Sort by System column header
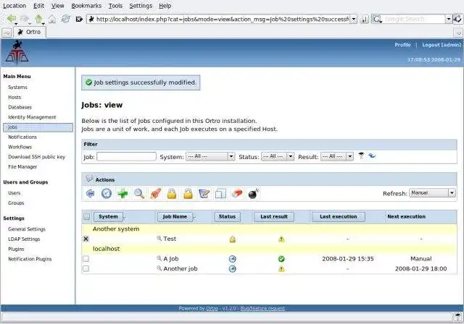Image resolution: width=464 pixels, height=324 pixels. click(108, 216)
